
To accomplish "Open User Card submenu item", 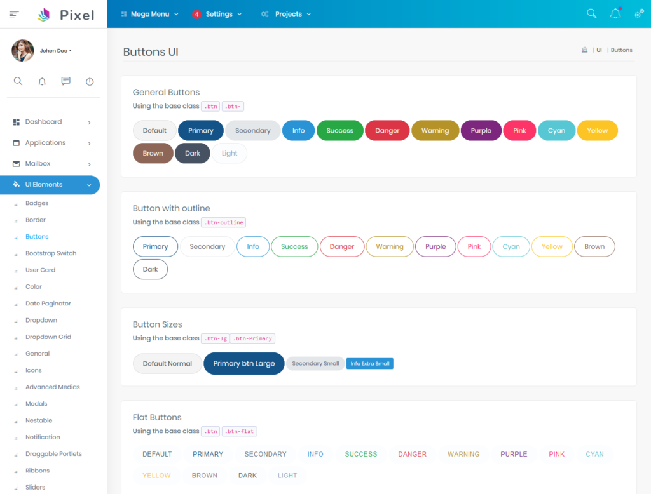I will coord(40,270).
